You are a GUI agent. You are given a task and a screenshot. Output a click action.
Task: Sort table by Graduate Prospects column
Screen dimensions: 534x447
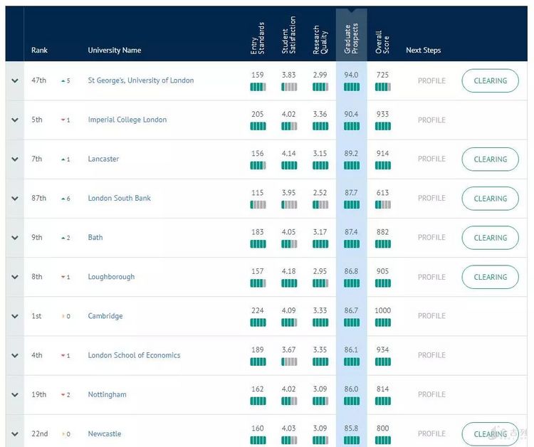(351, 37)
